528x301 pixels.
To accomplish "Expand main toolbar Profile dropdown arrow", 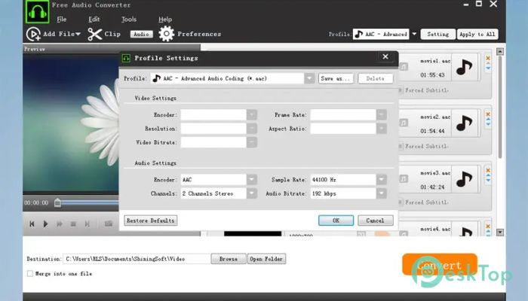I will pos(414,34).
